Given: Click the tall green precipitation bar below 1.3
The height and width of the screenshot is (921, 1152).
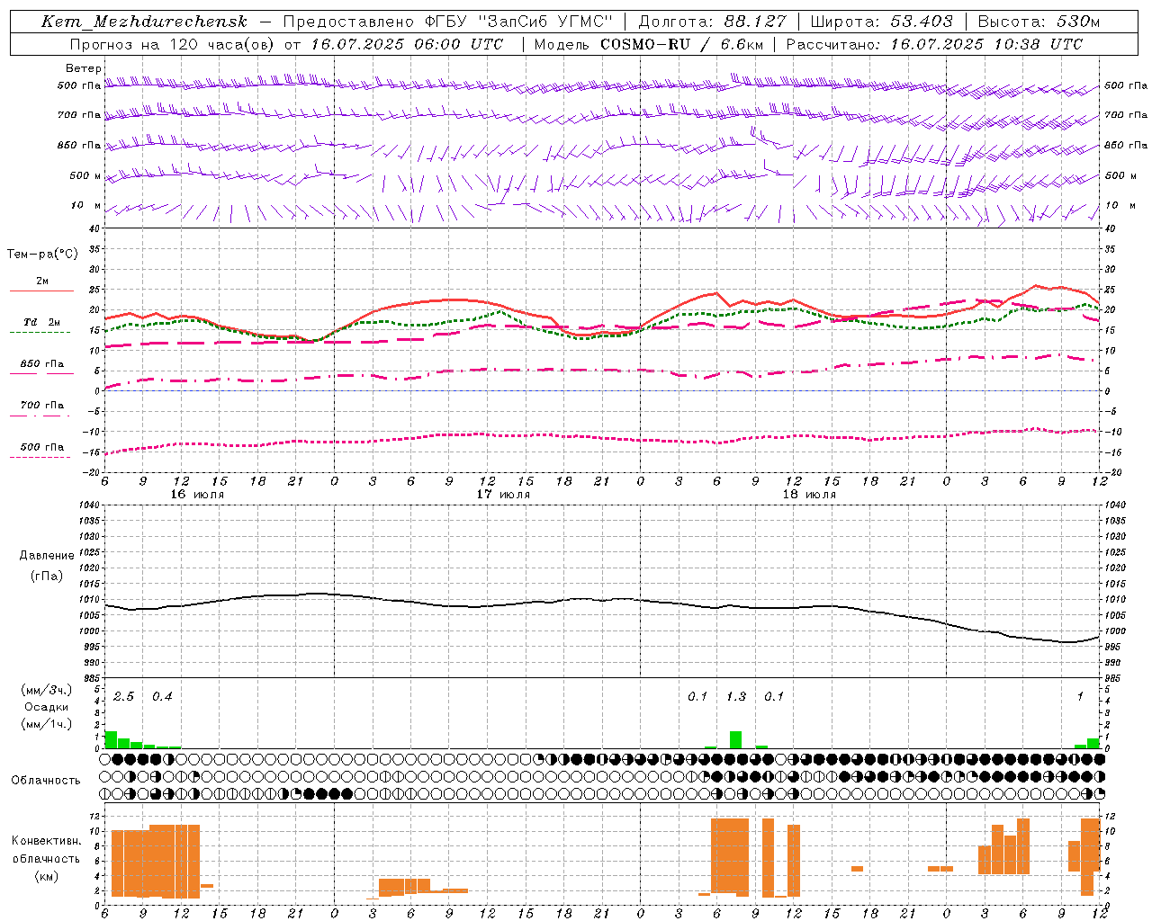Looking at the screenshot, I should pyautogui.click(x=735, y=739).
